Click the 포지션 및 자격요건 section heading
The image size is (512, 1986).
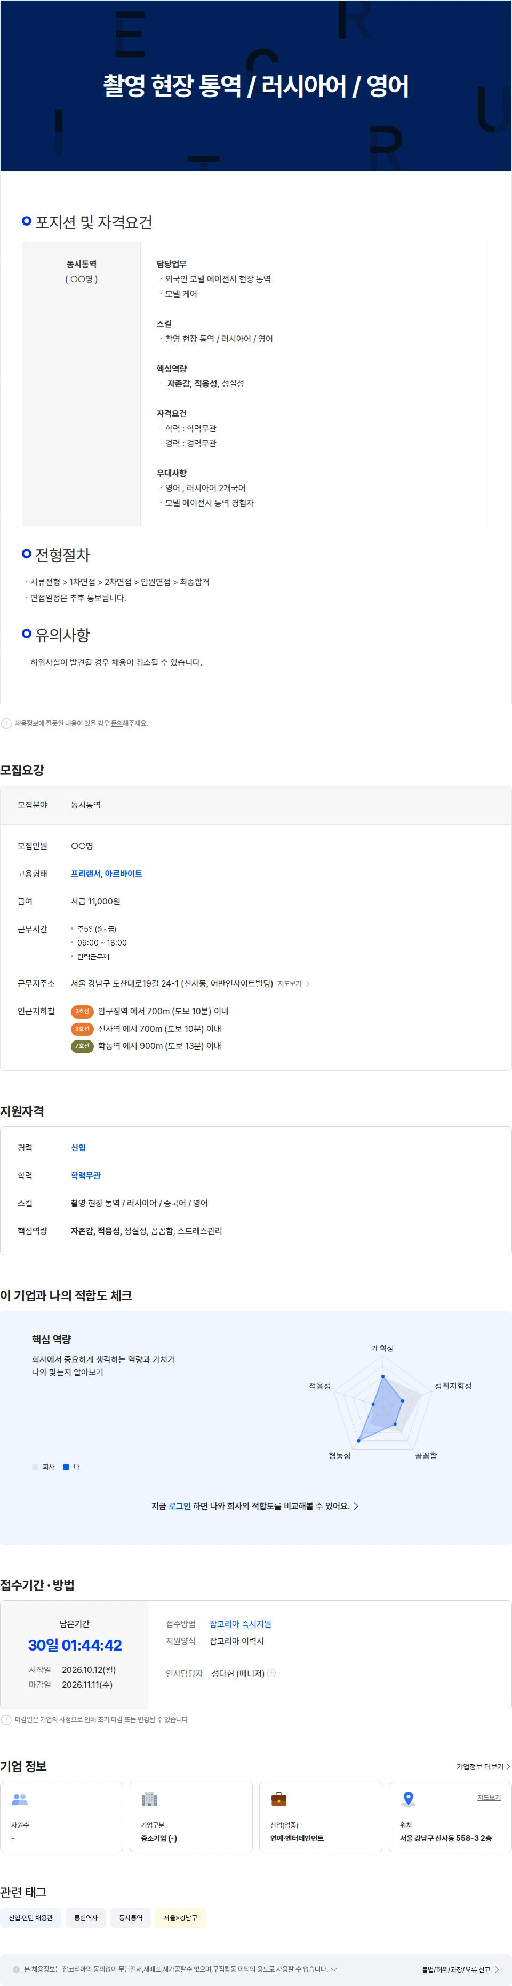coord(93,222)
